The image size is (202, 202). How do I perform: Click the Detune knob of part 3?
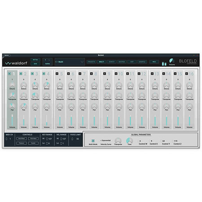click(x=35, y=85)
